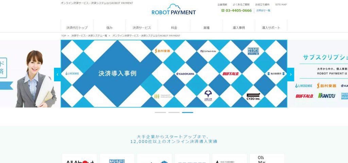Click 決済サービス・決済システム一覧 breadcrumb link

point(89,36)
